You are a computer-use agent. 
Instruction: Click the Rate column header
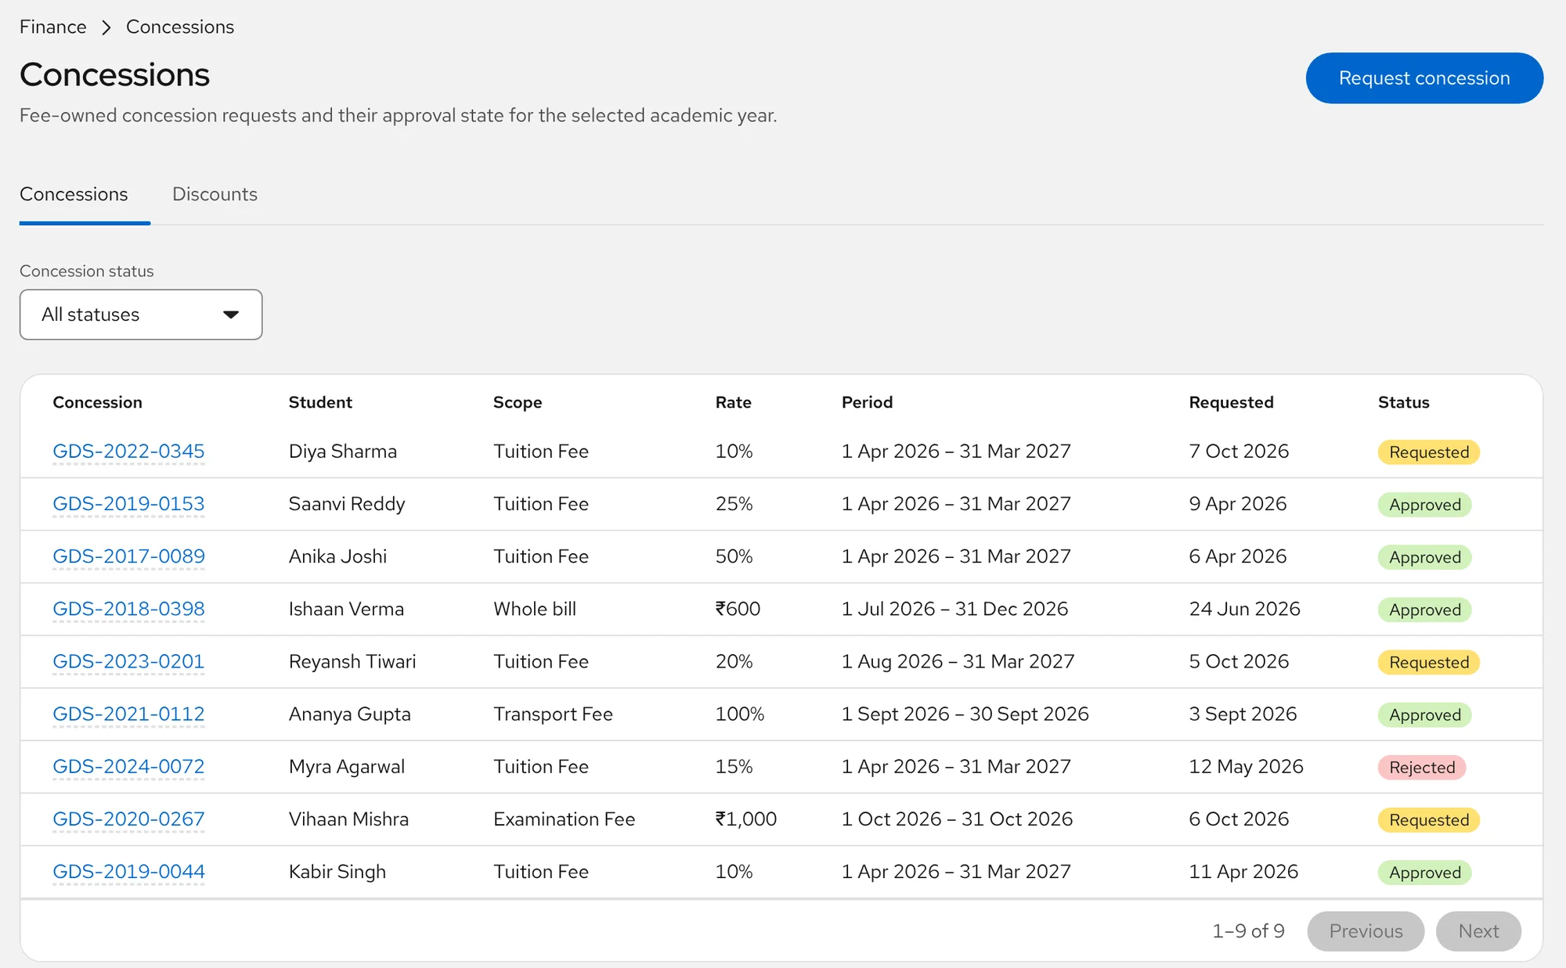[733, 402]
